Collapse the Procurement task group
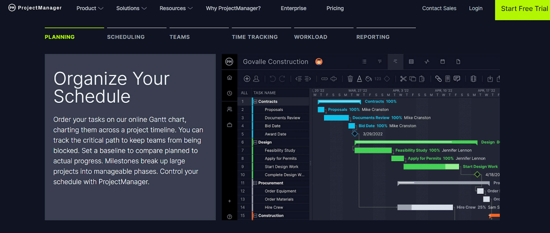This screenshot has height=233, width=550. (x=255, y=183)
